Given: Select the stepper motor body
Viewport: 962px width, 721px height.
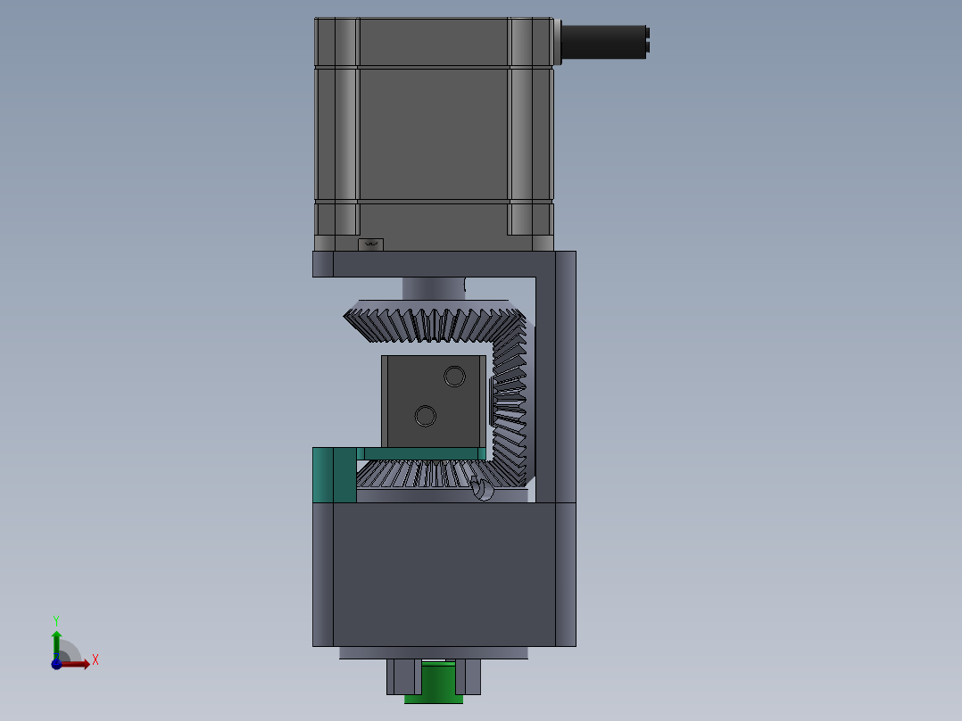Looking at the screenshot, I should coord(434,134).
